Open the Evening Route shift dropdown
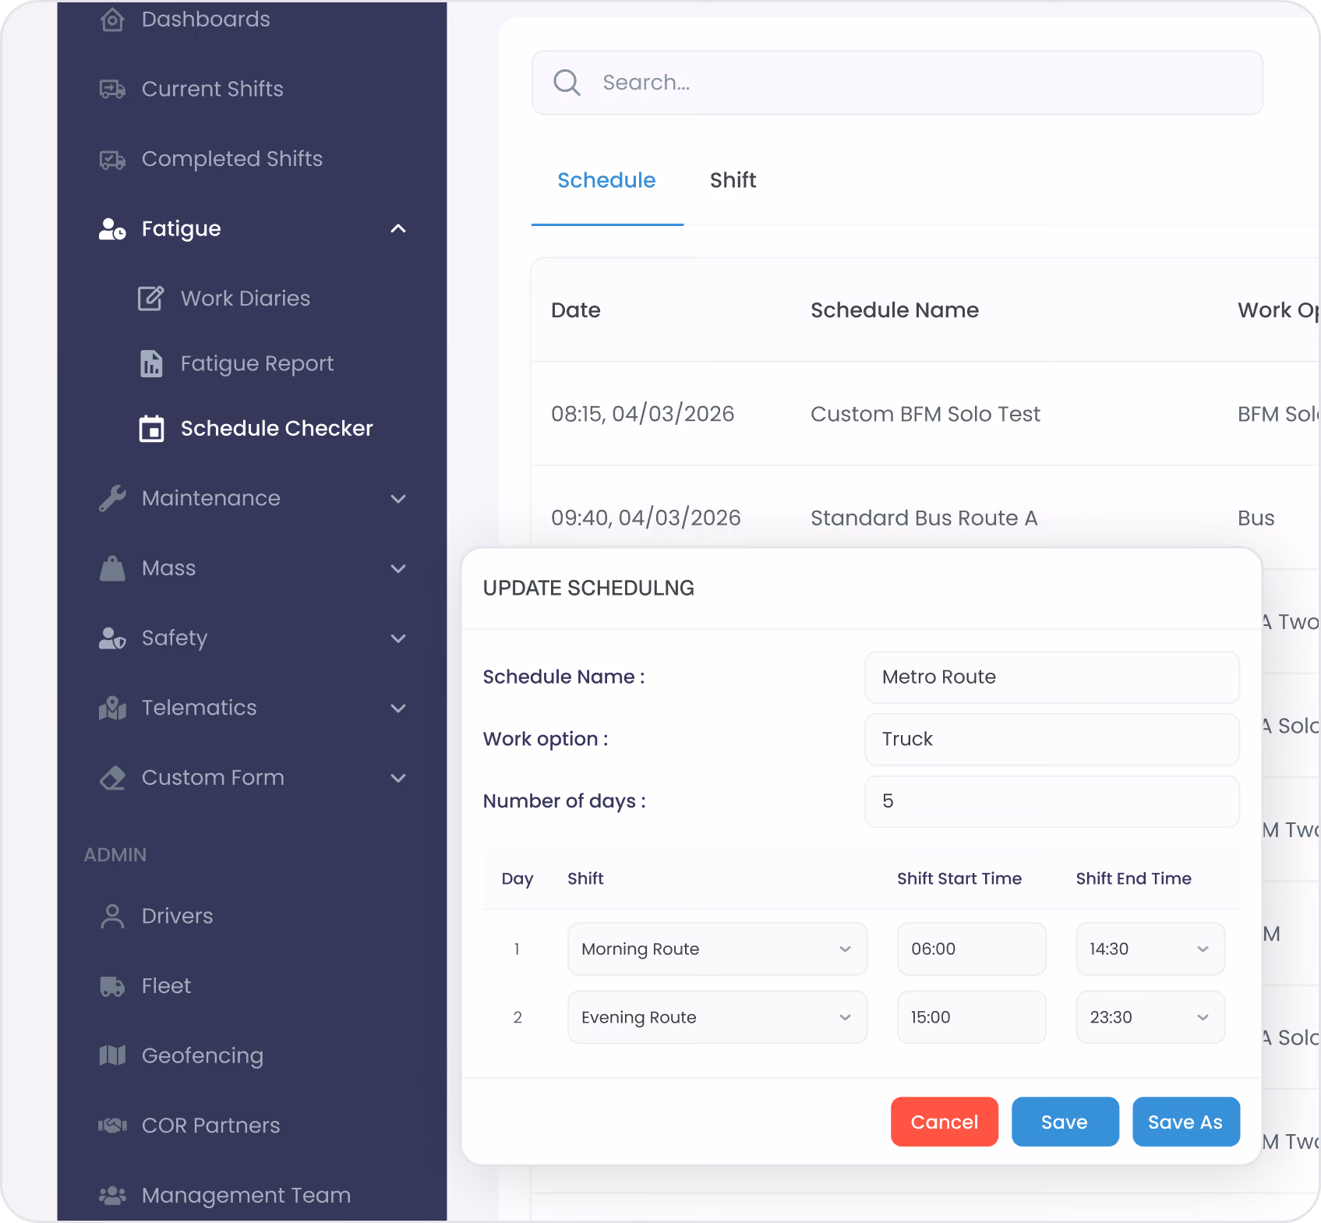The width and height of the screenshot is (1321, 1223). 717,1018
